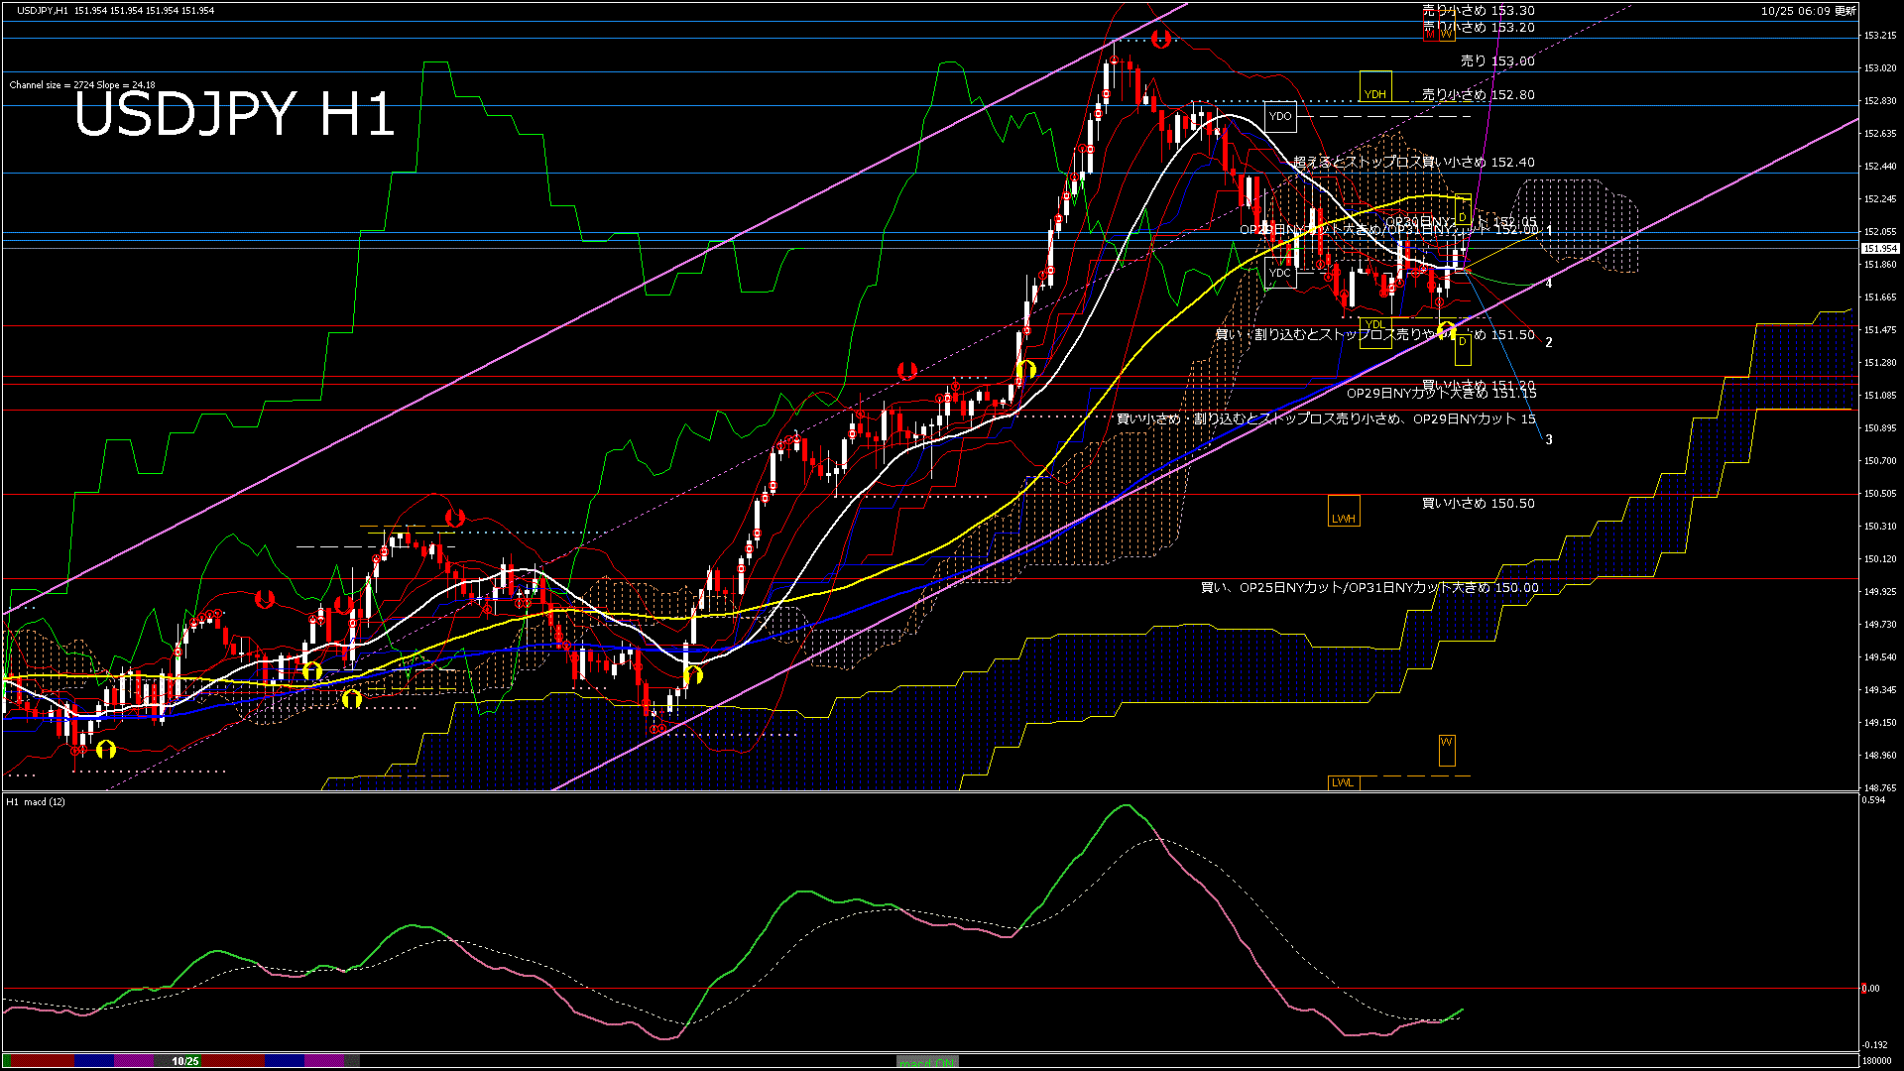Click the current price tag 151.954

1880,249
